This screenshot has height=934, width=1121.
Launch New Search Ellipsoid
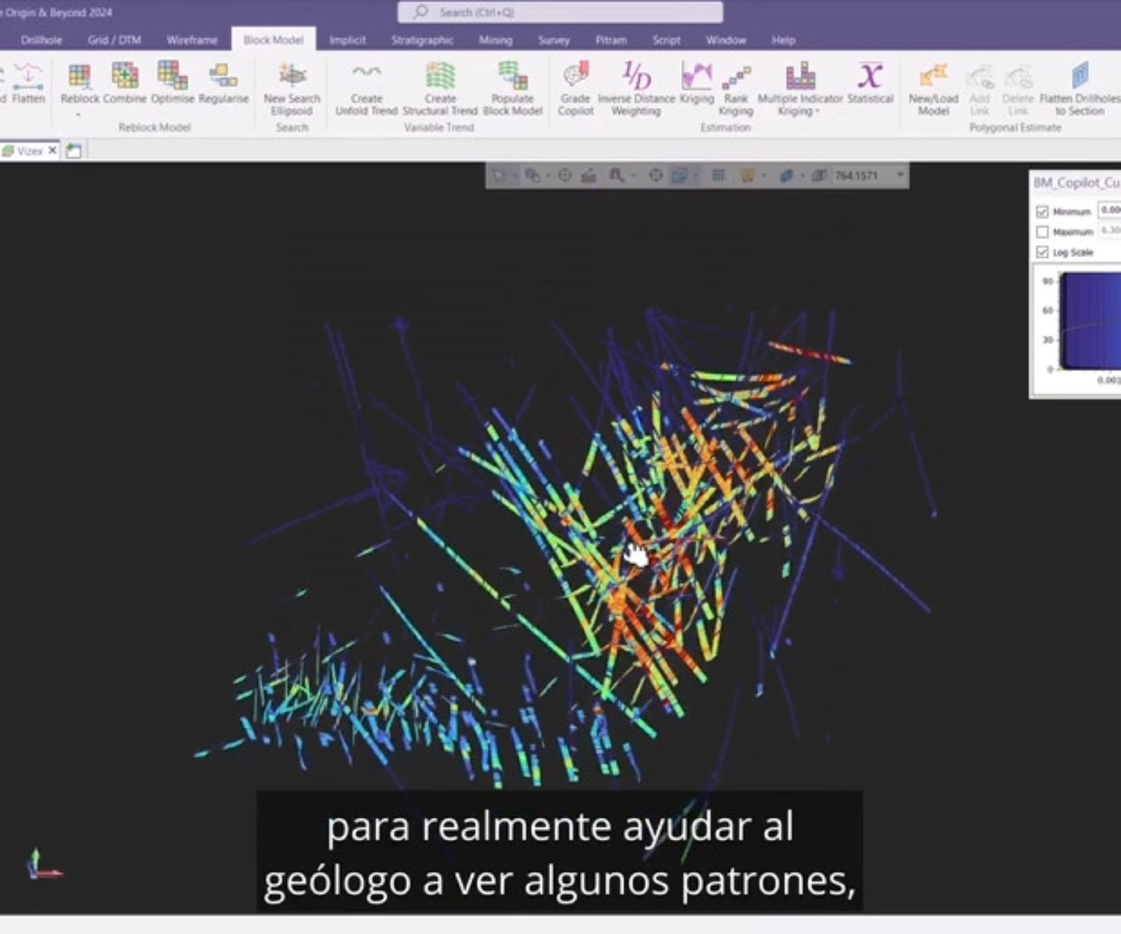(x=291, y=77)
